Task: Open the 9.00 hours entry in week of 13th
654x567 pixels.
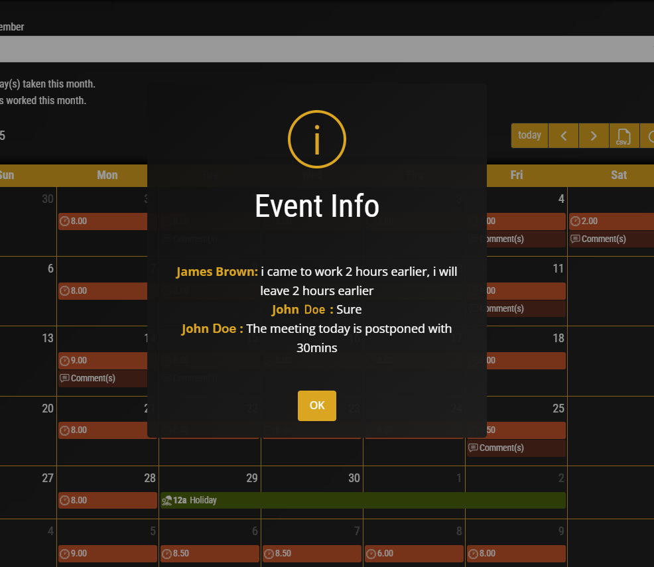Action: pos(103,361)
